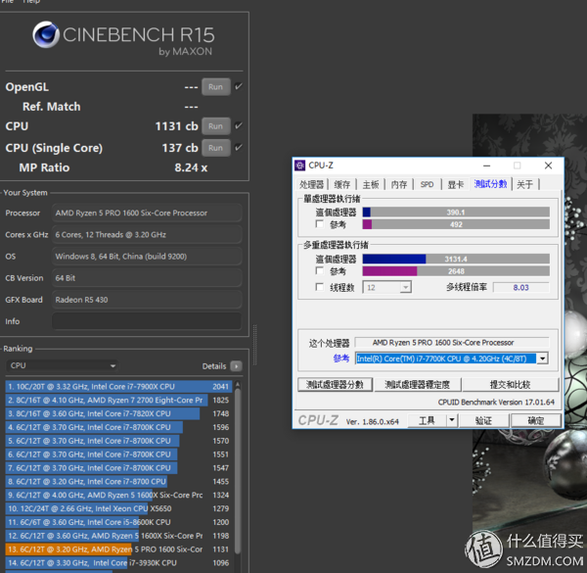Switch to the 缓存 tab in CPU-Z
This screenshot has width=587, height=573.
[x=341, y=184]
